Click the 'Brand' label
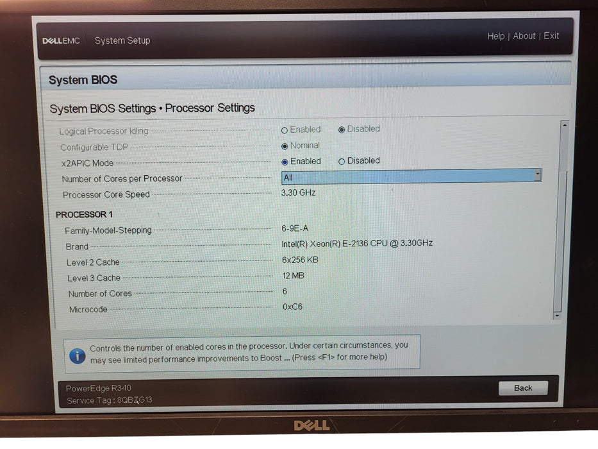The width and height of the screenshot is (598, 449). tap(77, 247)
